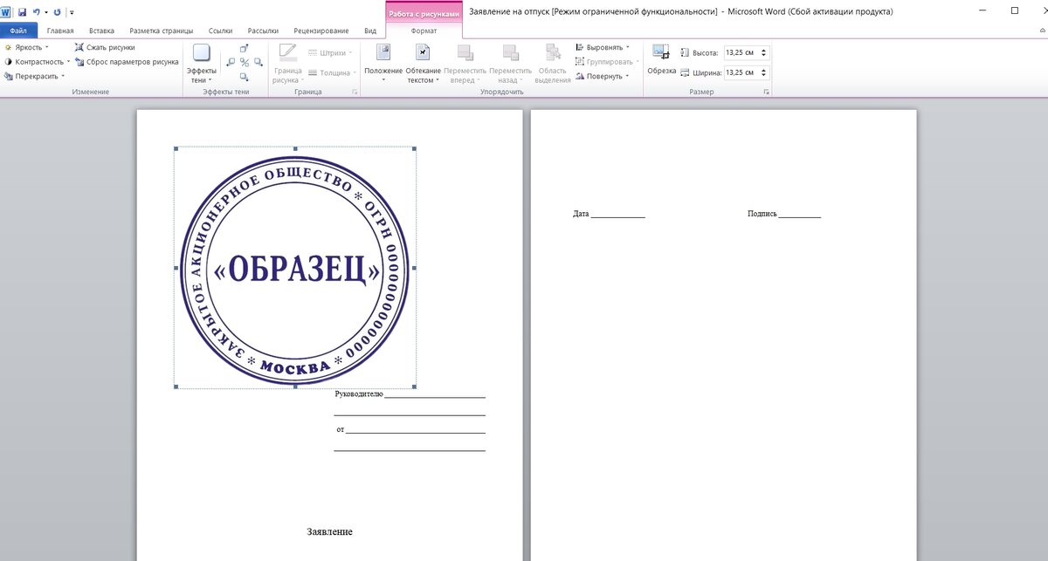Switch to the Вставка tab
1048x561 pixels.
[101, 31]
